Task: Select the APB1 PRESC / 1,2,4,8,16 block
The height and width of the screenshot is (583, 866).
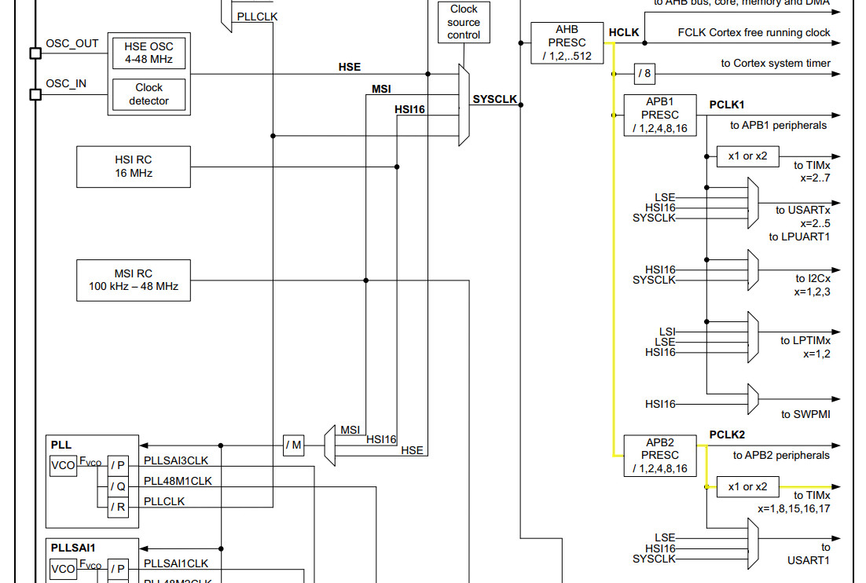Action: pyautogui.click(x=659, y=116)
